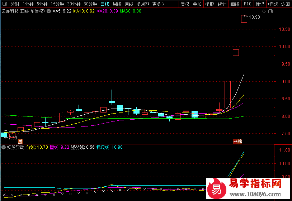Open the F10 company info
The width and height of the screenshot is (292, 201).
click(248, 4)
